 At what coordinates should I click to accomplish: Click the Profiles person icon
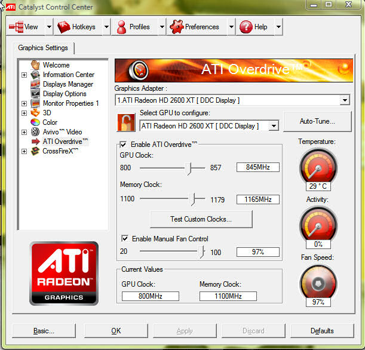(121, 27)
